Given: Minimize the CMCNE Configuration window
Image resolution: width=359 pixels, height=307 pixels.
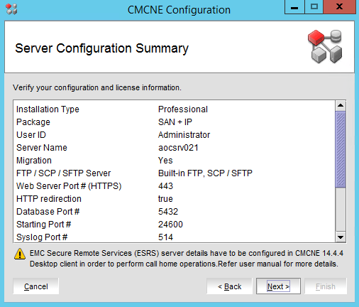Looking at the screenshot, I should (x=294, y=7).
